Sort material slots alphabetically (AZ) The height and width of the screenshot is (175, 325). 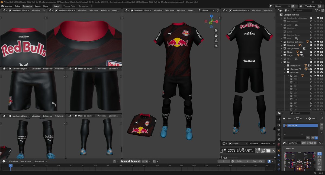[x=313, y=138]
